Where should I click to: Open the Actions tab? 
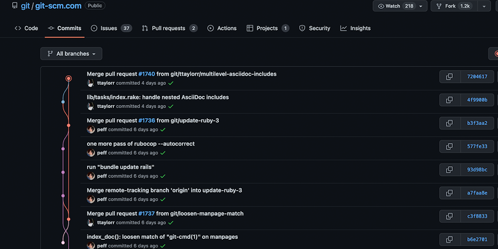[x=222, y=28]
